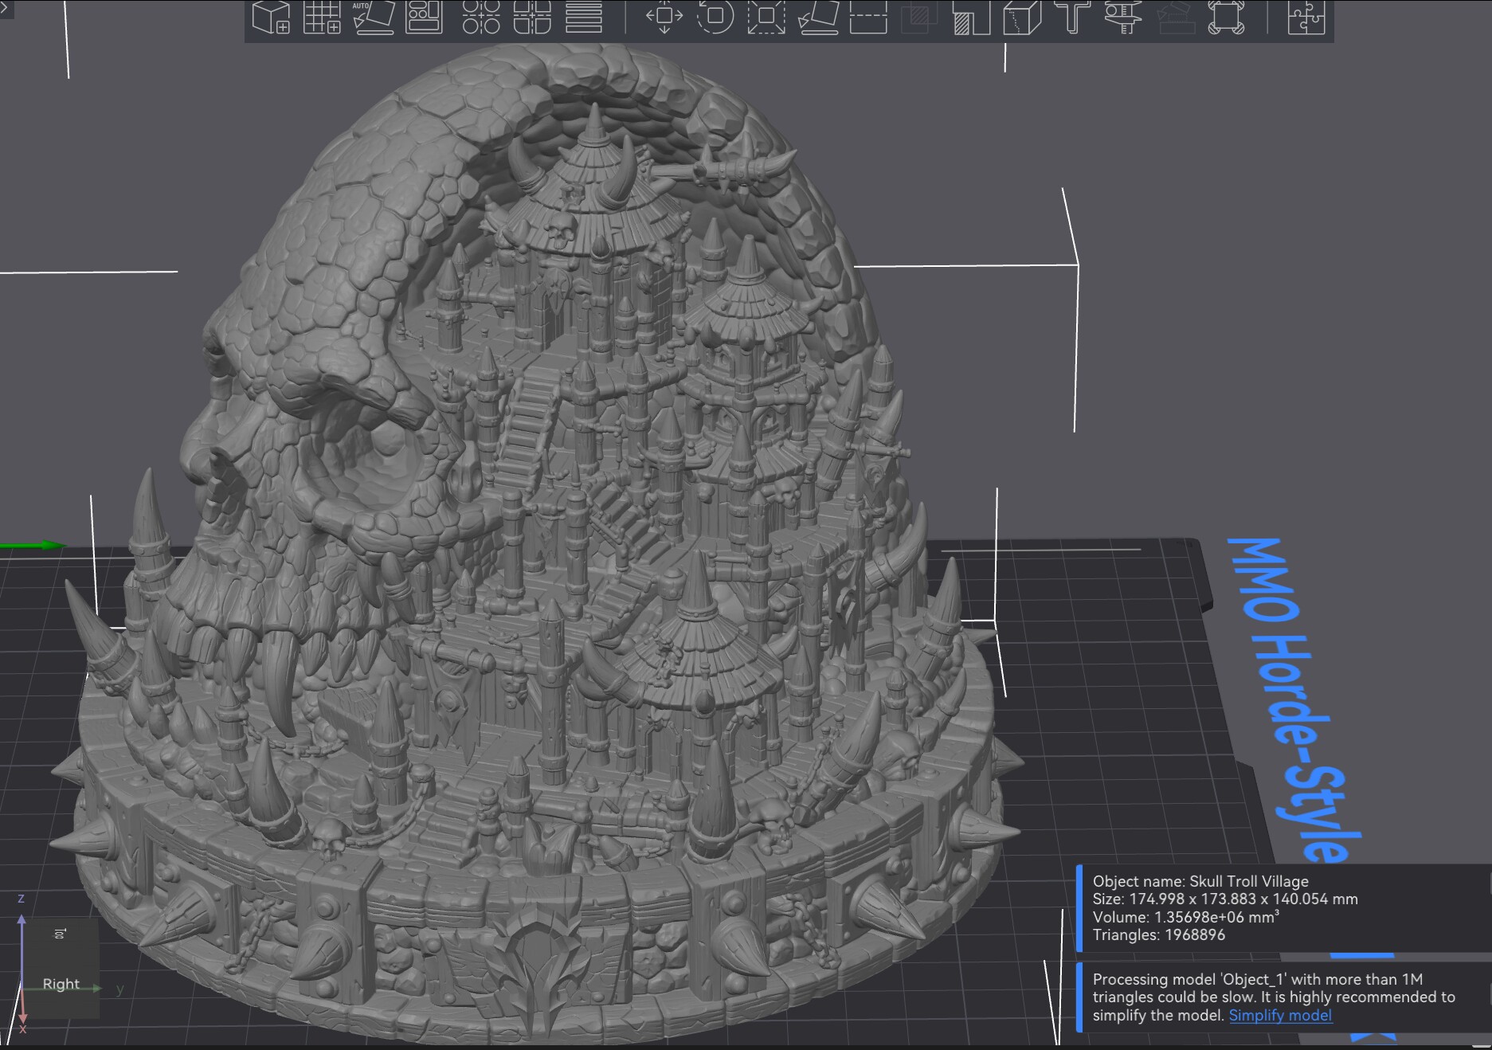This screenshot has height=1050, width=1492.
Task: Select the Text shape tool
Action: point(1073,18)
